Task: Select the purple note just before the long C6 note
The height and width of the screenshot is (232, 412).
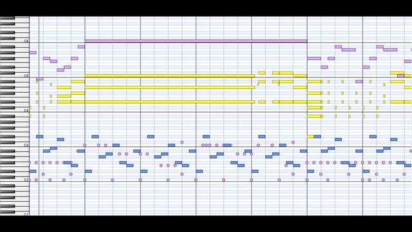Action: pos(81,47)
